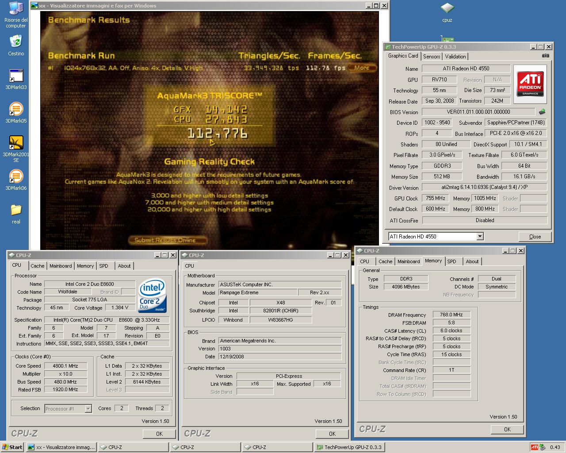
Task: Launch the 3DMark03 desktop shortcut
Action: pyautogui.click(x=16, y=80)
